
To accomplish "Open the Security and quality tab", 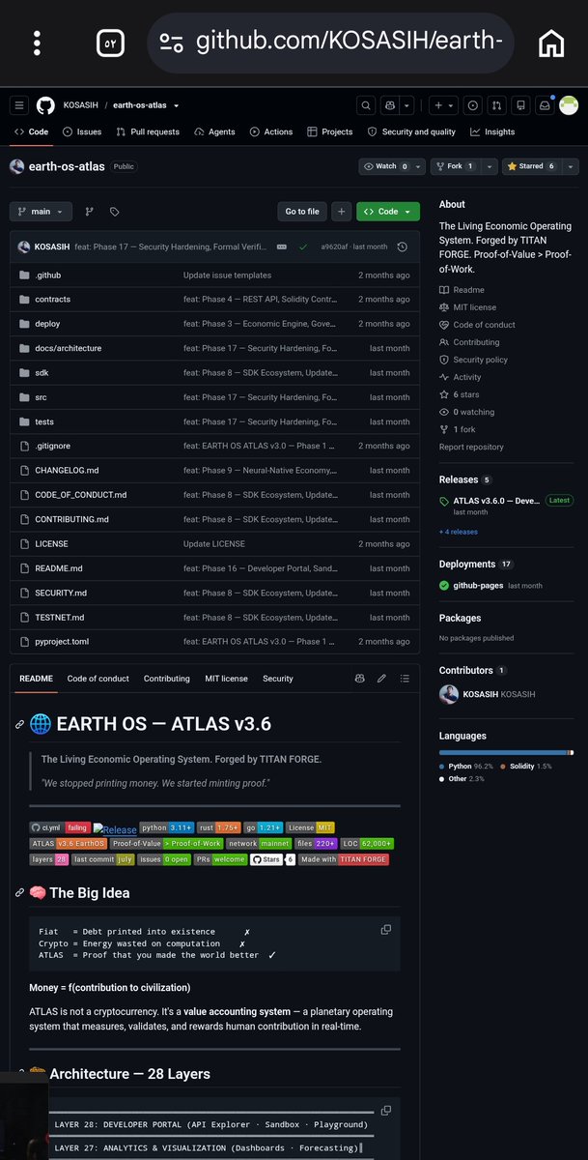I will tap(411, 131).
